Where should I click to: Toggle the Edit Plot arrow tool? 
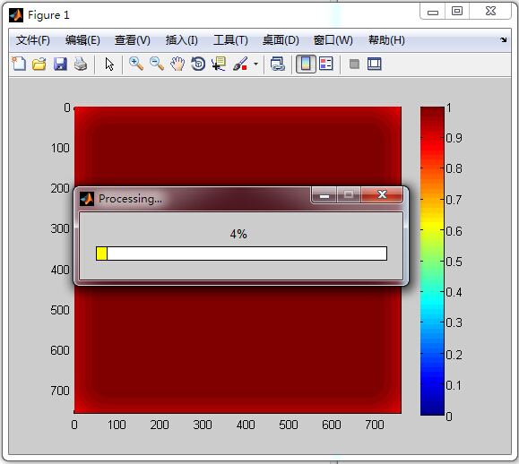(109, 64)
